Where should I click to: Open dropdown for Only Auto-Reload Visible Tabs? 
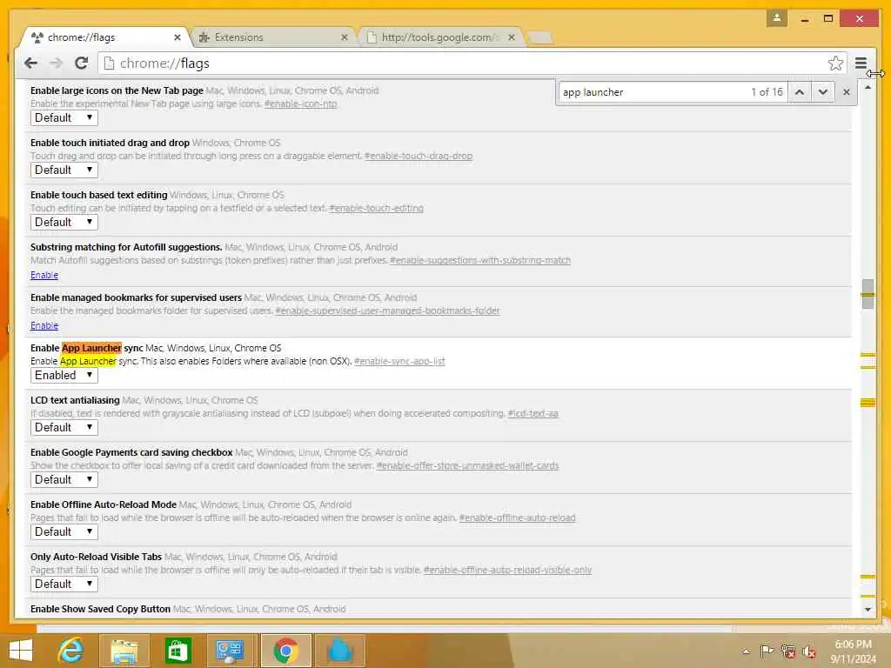click(x=64, y=584)
